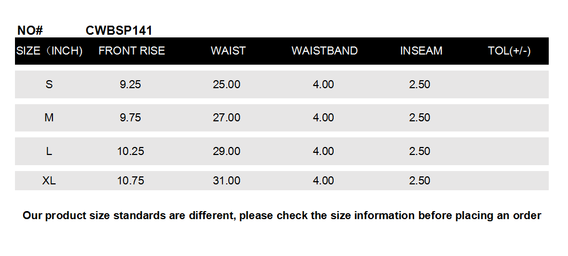This screenshot has height=256, width=568.
Task: Click front rise value 10.25
Action: point(131,151)
